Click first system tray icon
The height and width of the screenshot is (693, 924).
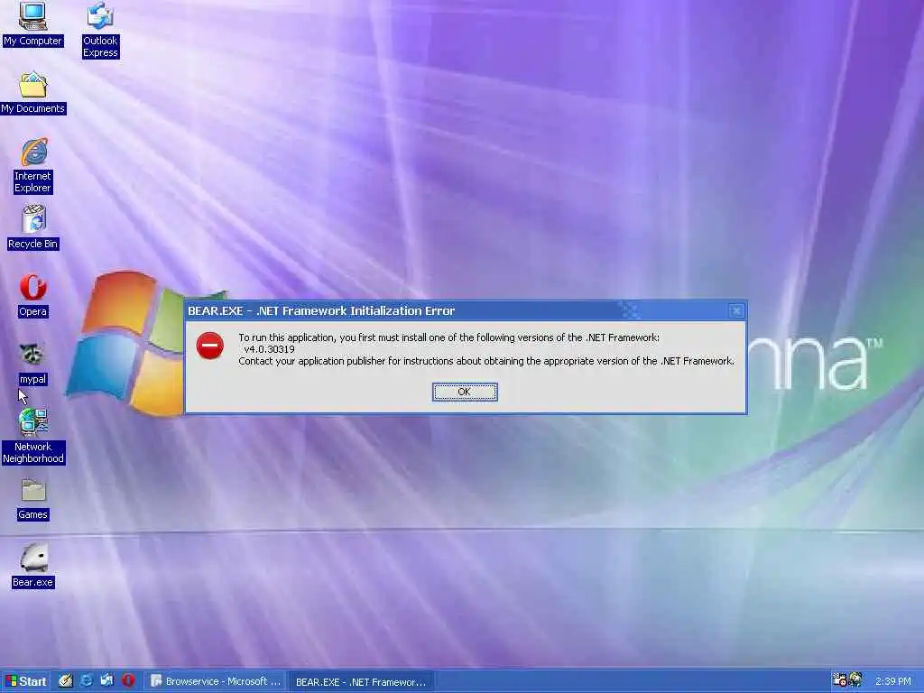[x=840, y=680]
